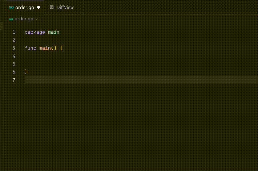
Task: Click the closing curly brace on line 6
Action: coord(26,72)
